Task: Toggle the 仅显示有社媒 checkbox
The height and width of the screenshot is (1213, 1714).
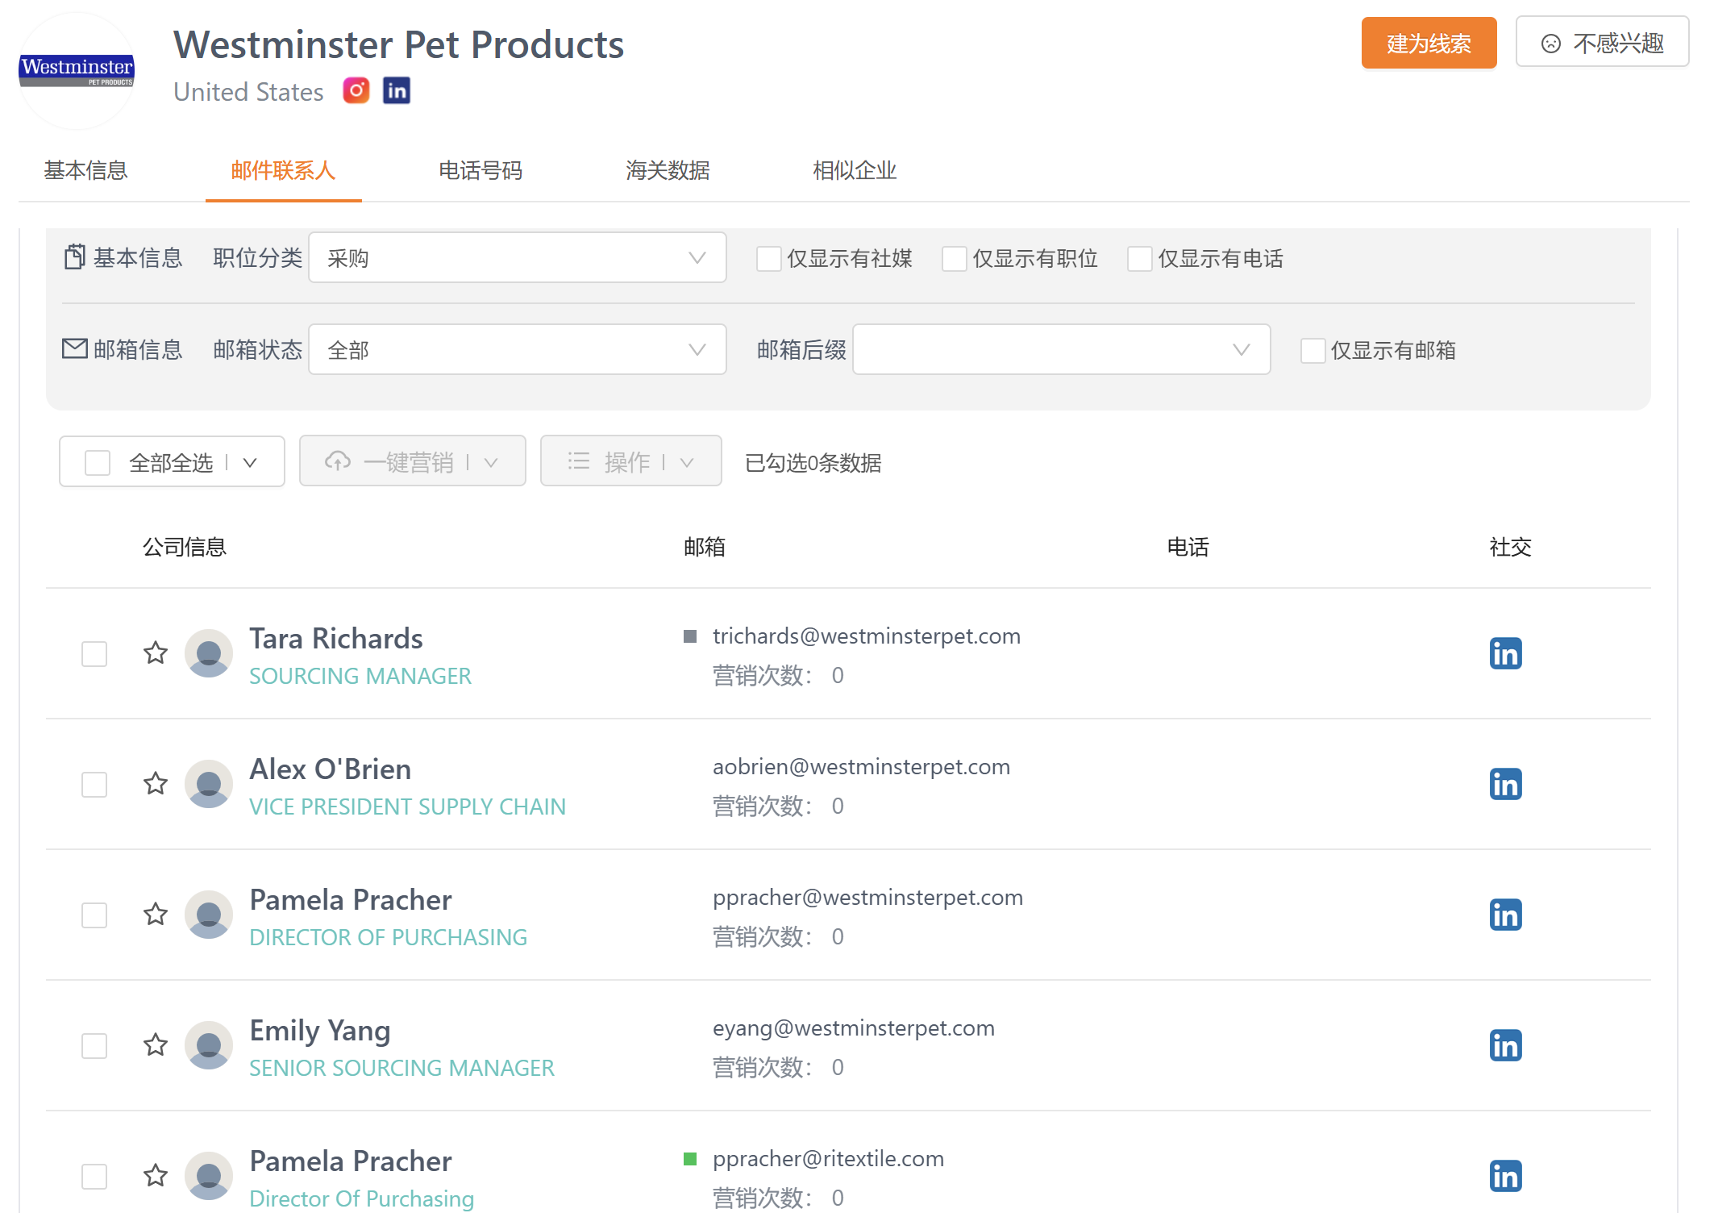Action: click(x=769, y=259)
